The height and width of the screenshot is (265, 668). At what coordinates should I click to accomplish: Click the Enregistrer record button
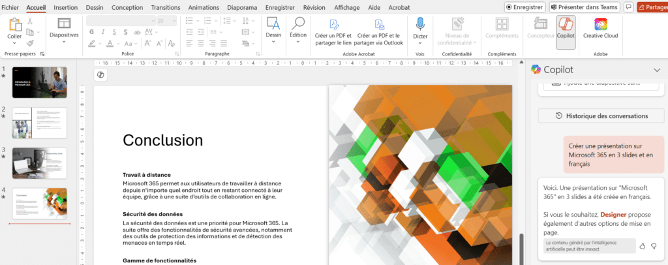tap(525, 7)
